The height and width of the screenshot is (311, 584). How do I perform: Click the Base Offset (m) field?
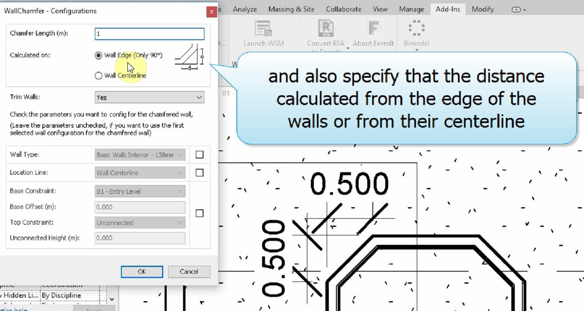[140, 207]
